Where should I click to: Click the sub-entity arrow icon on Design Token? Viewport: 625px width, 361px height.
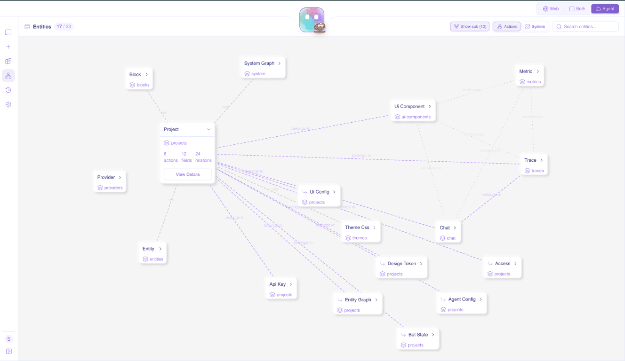tap(383, 264)
